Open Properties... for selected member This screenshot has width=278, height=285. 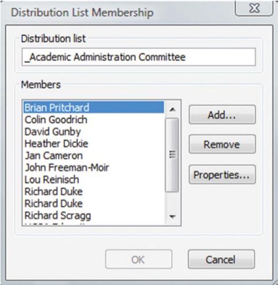[x=222, y=174]
